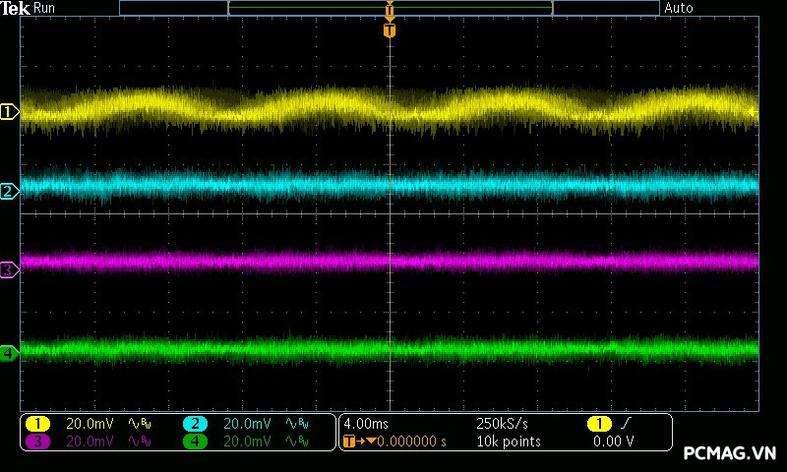Click the yellow channel 1 ground marker
787x472 pixels.
point(9,112)
